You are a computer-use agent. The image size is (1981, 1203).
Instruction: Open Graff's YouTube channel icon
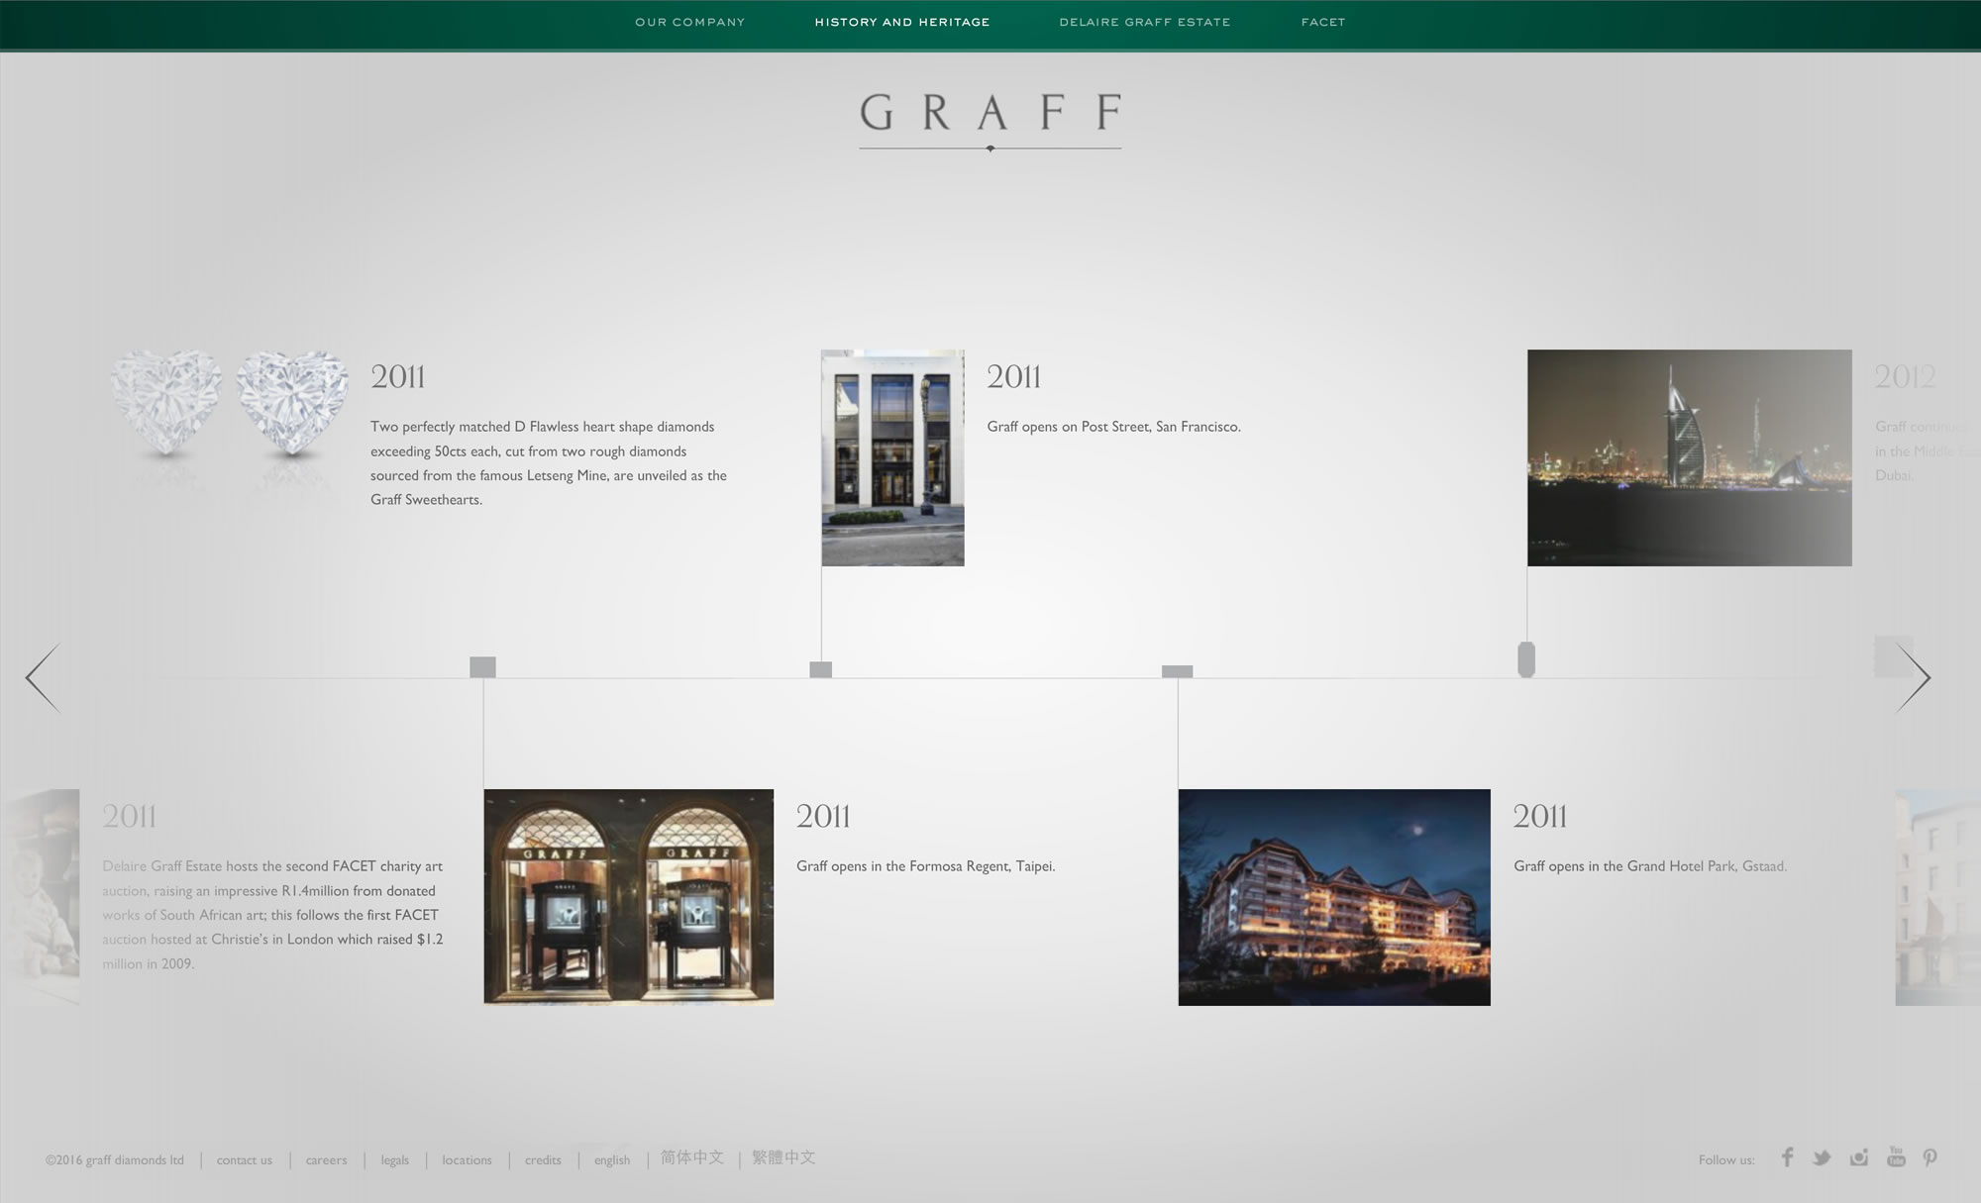[x=1895, y=1156]
